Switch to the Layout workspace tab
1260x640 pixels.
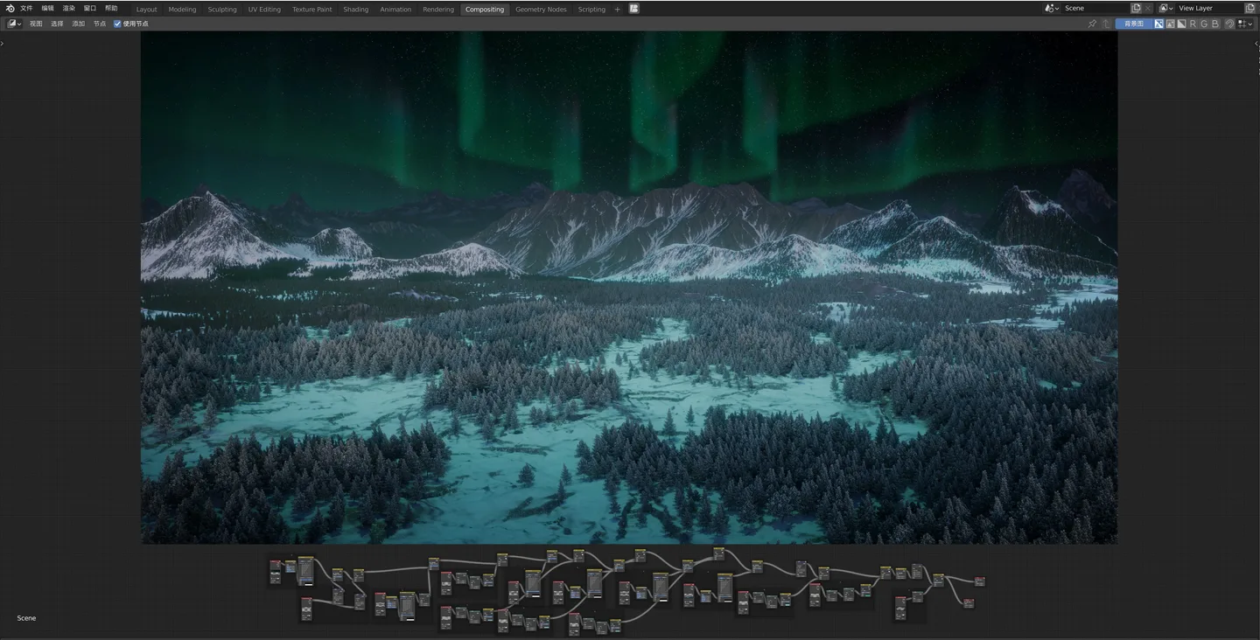(147, 9)
